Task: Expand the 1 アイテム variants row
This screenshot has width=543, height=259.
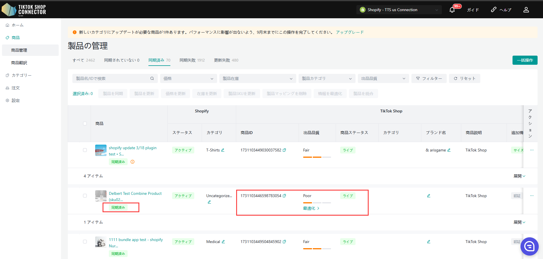Action: coord(519,222)
